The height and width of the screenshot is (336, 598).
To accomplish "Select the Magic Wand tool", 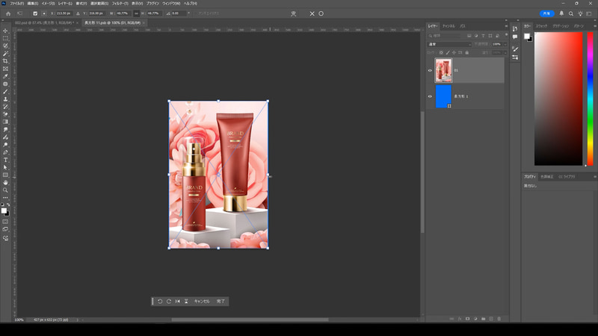I will click(5, 53).
